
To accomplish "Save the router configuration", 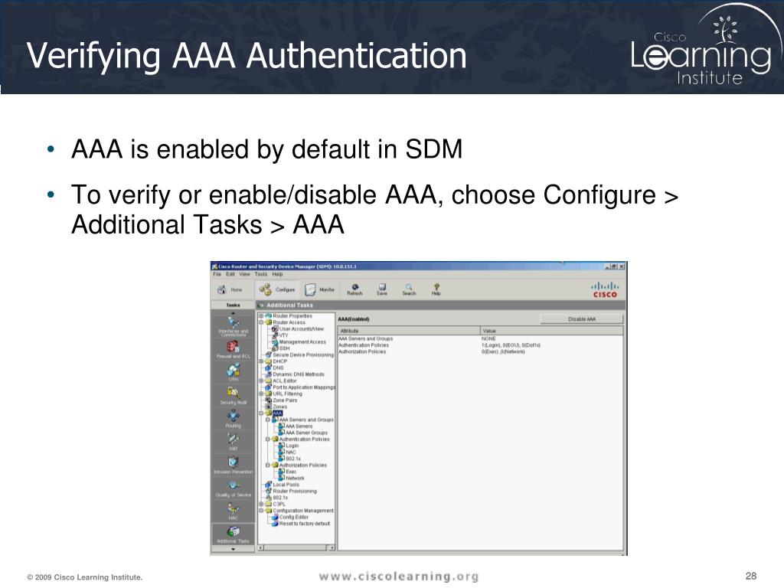I will 381,288.
